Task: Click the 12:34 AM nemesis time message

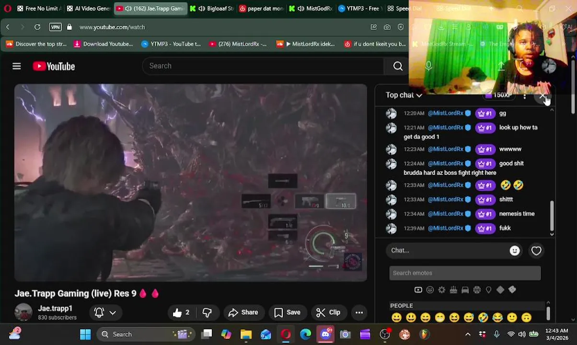Action: (x=470, y=214)
